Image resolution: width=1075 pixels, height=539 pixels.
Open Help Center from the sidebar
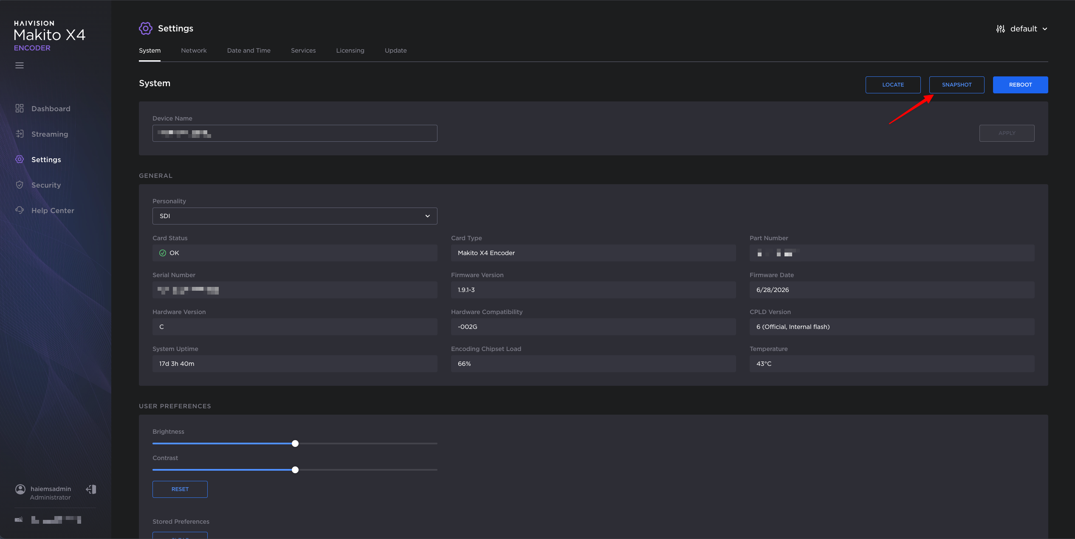coord(53,211)
